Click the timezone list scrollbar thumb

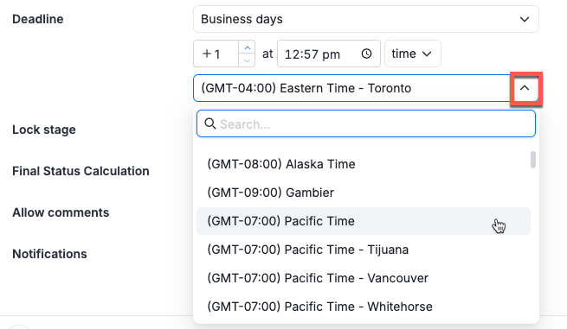pyautogui.click(x=533, y=160)
